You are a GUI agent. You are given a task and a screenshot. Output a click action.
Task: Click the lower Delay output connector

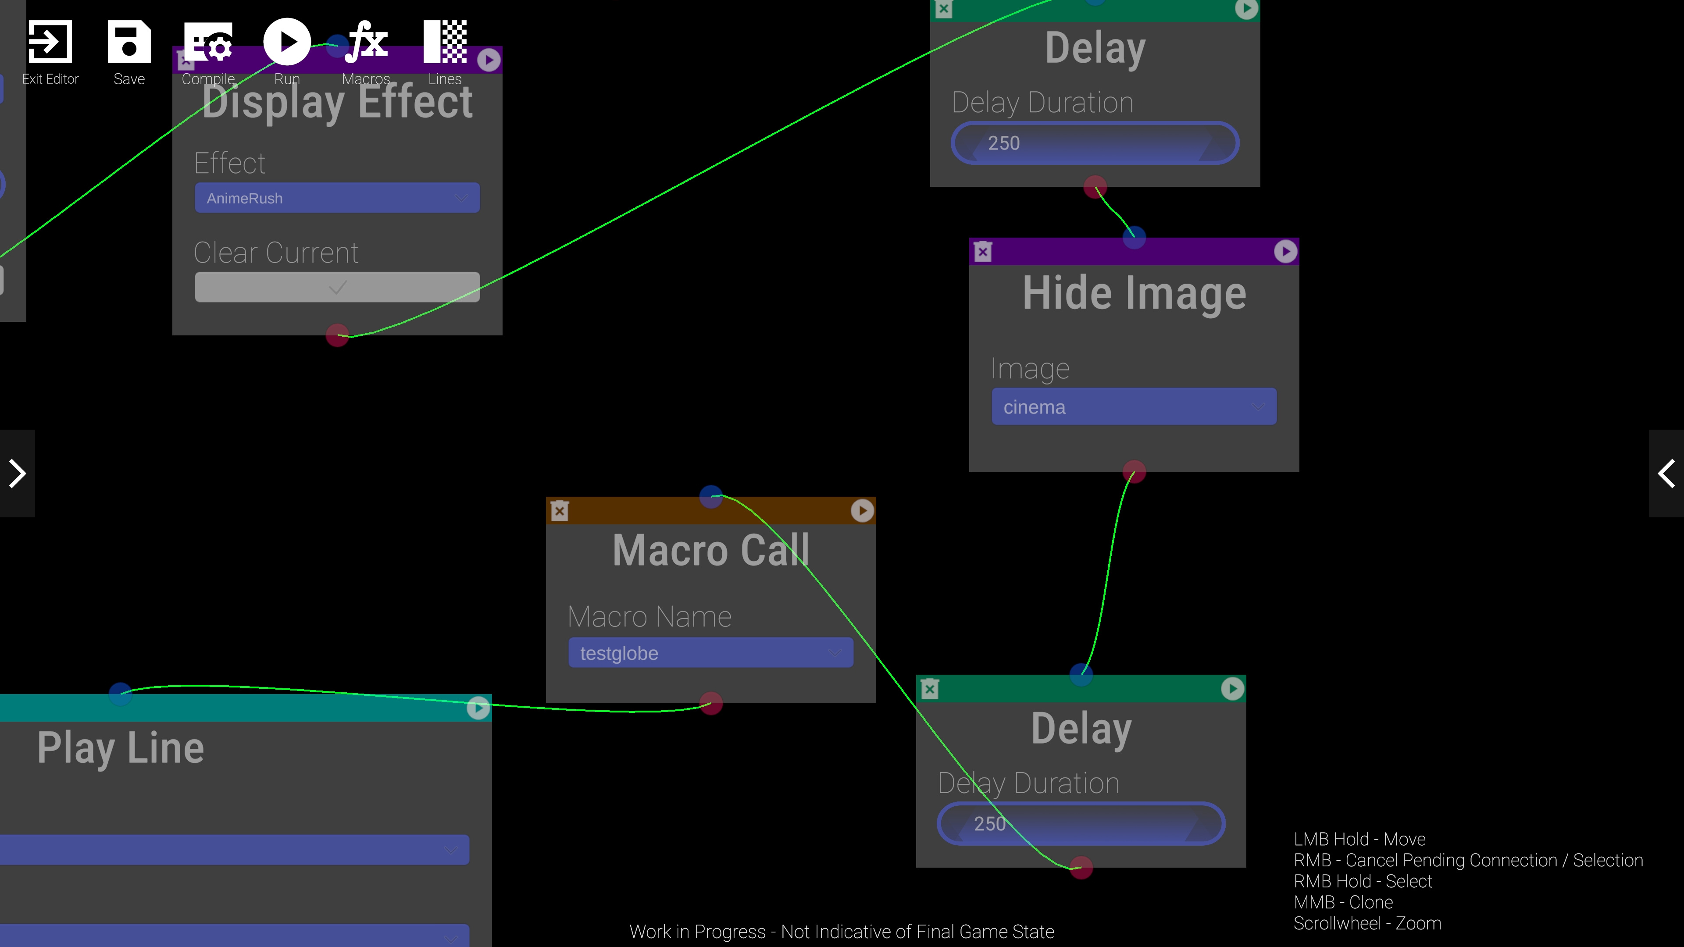(1081, 868)
